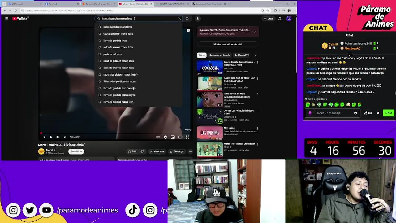Seek on the video progress bar

click(116, 133)
